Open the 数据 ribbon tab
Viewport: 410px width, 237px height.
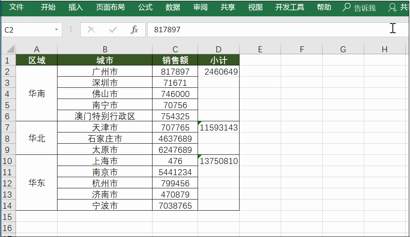coord(172,7)
